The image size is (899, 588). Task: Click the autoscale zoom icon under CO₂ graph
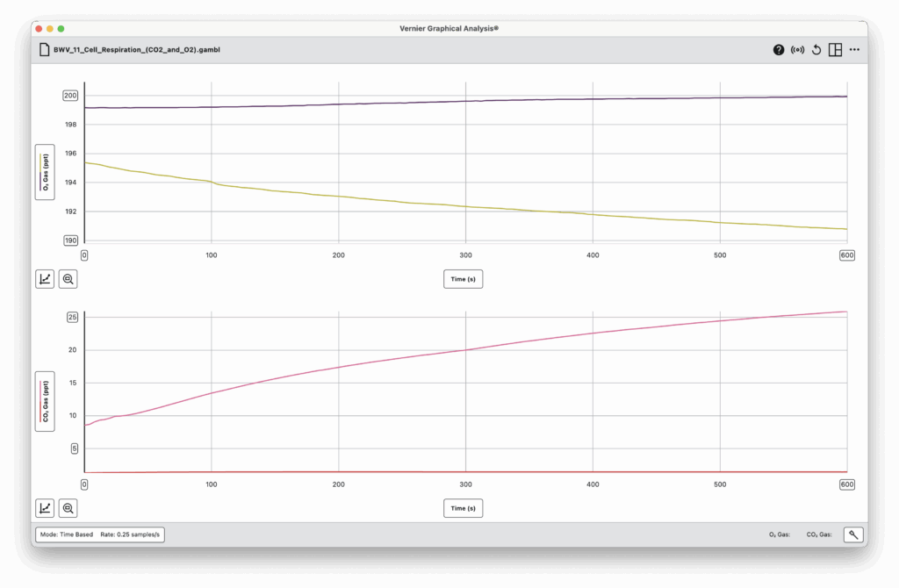(x=68, y=507)
